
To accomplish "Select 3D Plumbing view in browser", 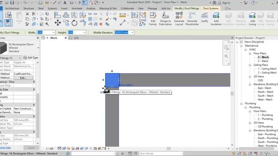I will pos(265,127).
